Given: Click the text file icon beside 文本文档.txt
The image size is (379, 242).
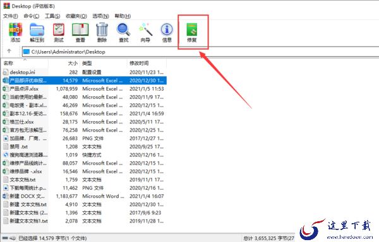Looking at the screenshot, I should 6,180.
